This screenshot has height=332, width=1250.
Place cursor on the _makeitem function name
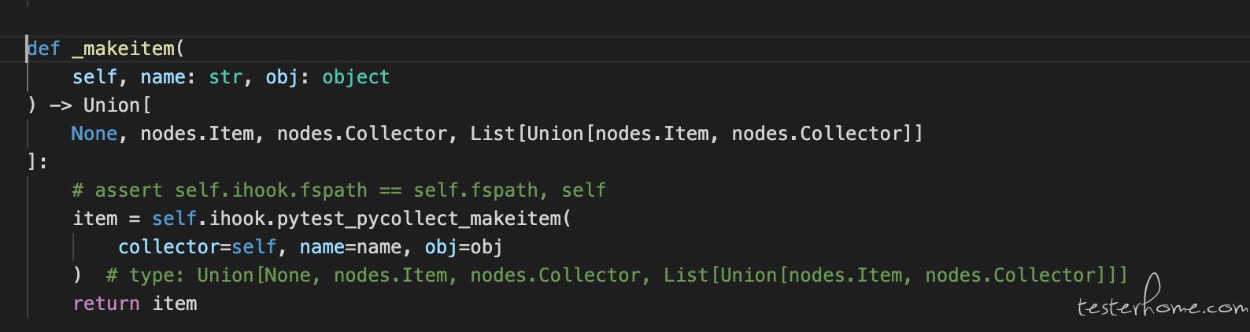[x=124, y=49]
